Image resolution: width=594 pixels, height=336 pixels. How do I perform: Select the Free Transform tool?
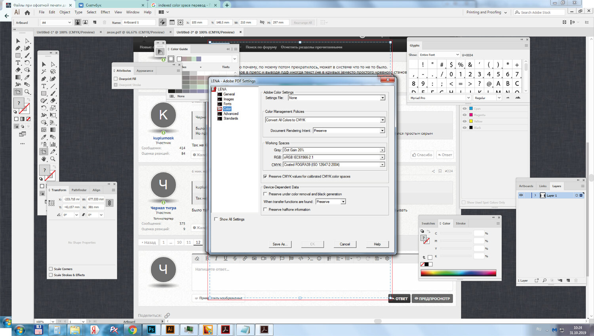pos(53,115)
